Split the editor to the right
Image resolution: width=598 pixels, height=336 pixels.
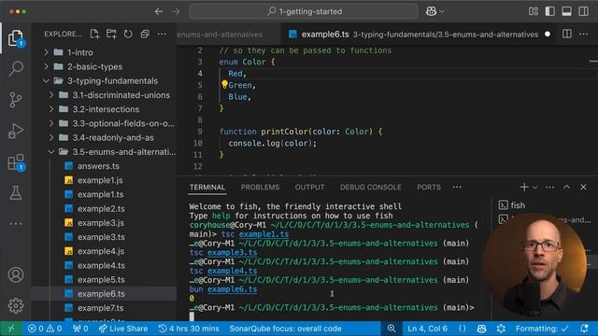tap(567, 34)
